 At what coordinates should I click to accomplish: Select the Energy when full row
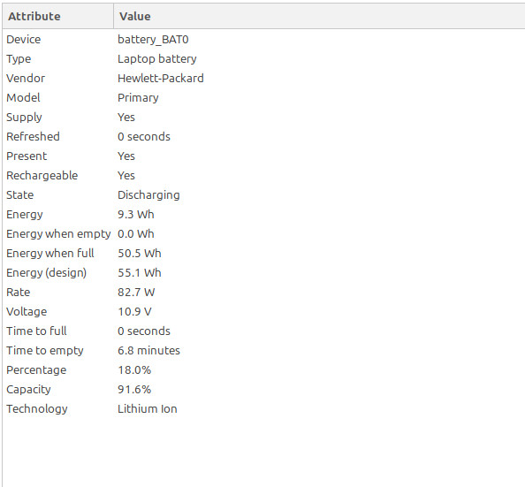(x=264, y=253)
